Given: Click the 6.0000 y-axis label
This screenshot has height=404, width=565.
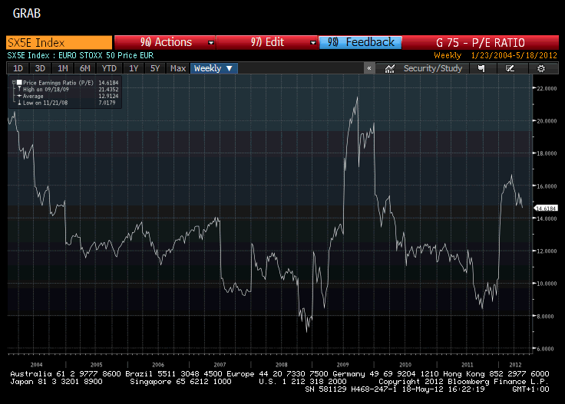Looking at the screenshot, I should (x=545, y=349).
